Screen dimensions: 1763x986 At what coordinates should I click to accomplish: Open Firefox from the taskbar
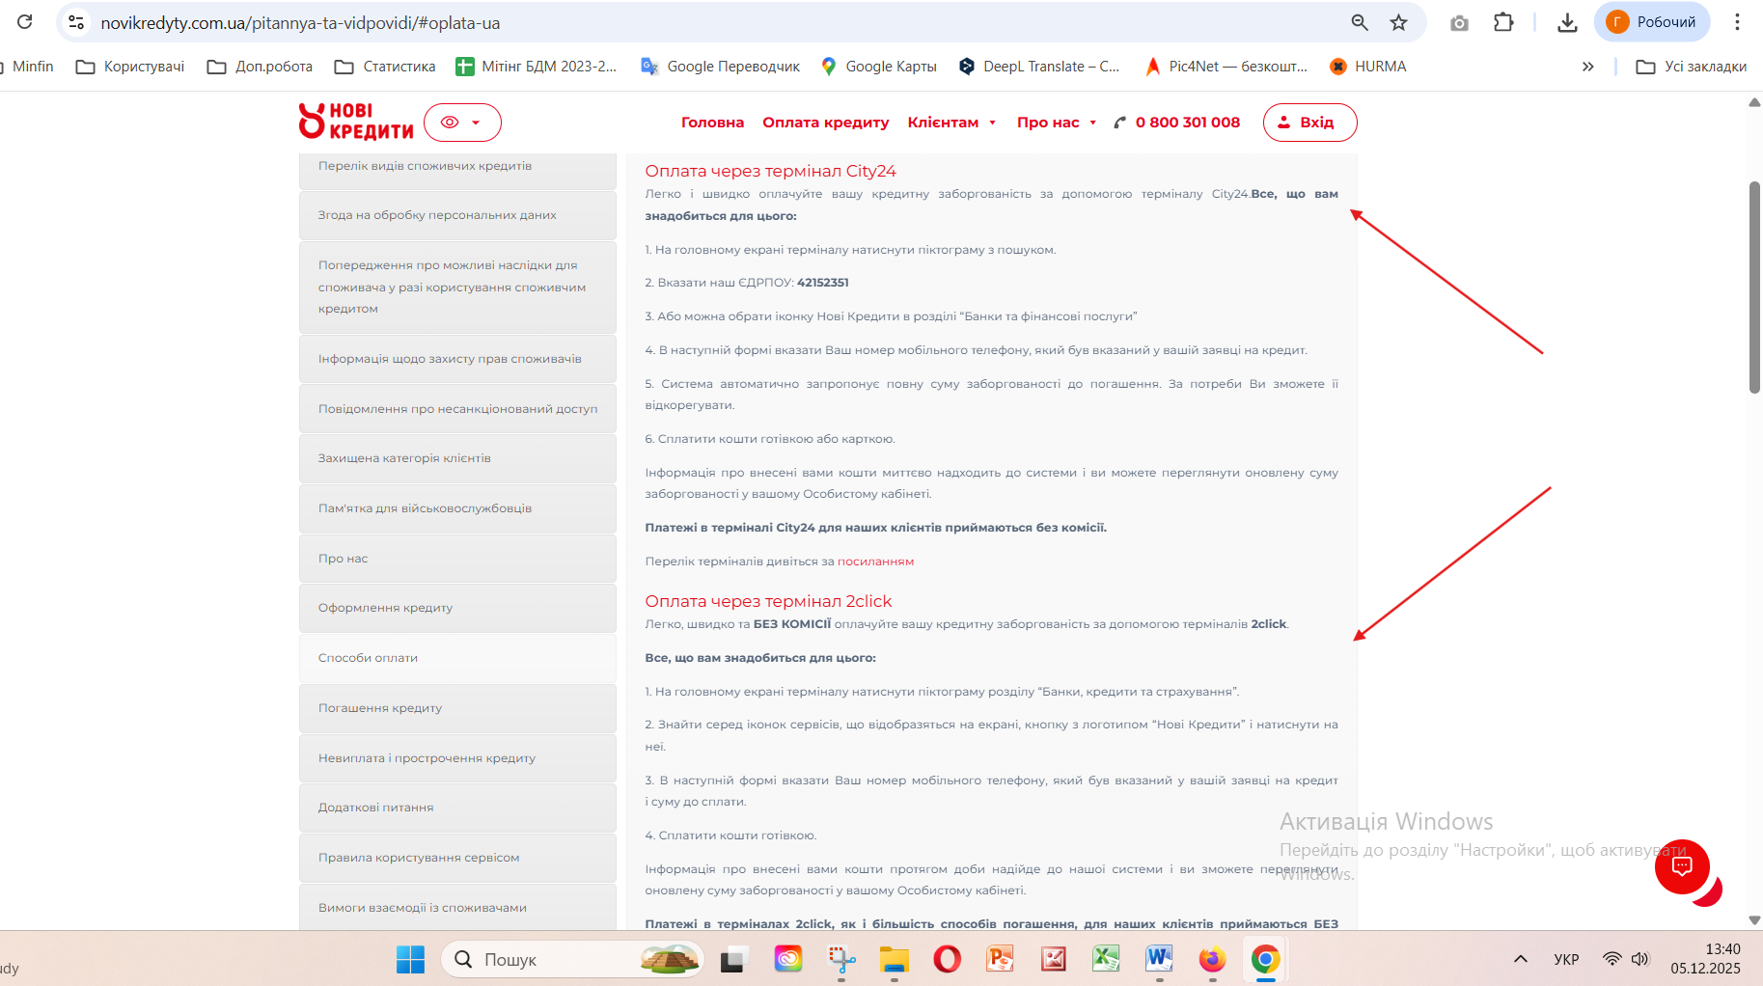point(1212,959)
